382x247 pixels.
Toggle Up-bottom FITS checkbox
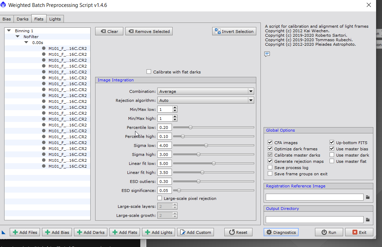tap(332, 142)
